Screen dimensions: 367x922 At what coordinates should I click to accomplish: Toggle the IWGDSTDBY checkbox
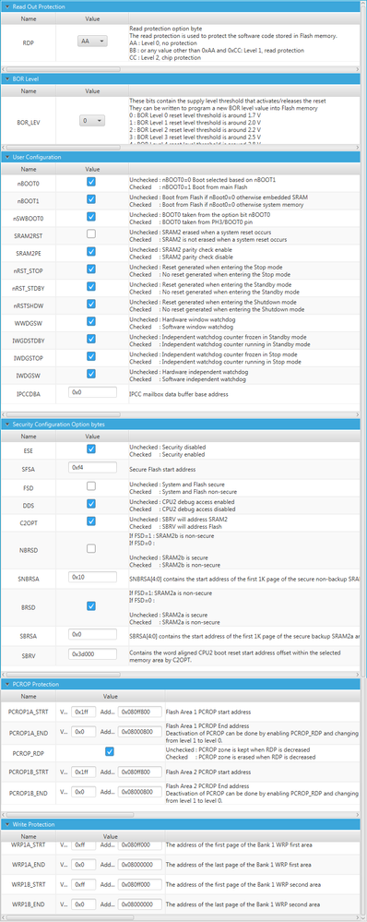coord(91,339)
